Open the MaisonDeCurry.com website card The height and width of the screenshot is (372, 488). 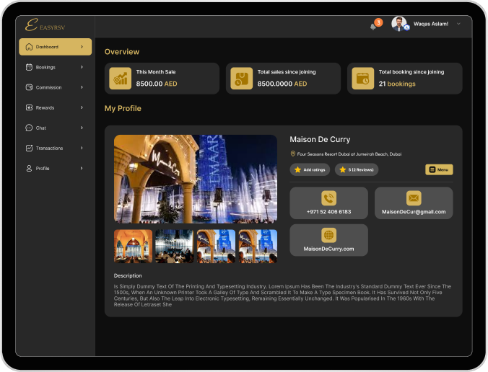tap(329, 240)
